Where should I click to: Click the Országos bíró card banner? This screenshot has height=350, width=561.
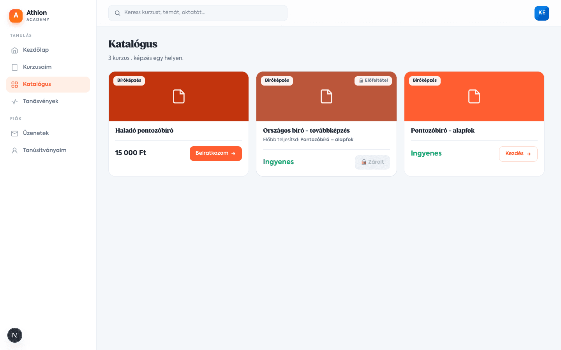pyautogui.click(x=326, y=96)
